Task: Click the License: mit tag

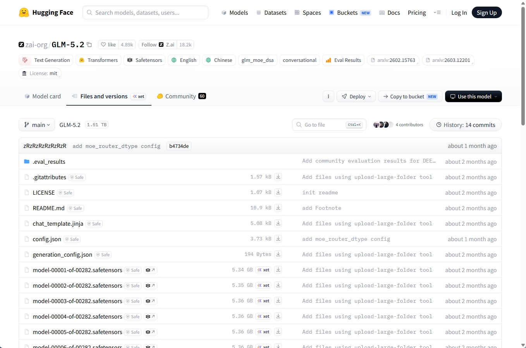Action: (x=40, y=73)
